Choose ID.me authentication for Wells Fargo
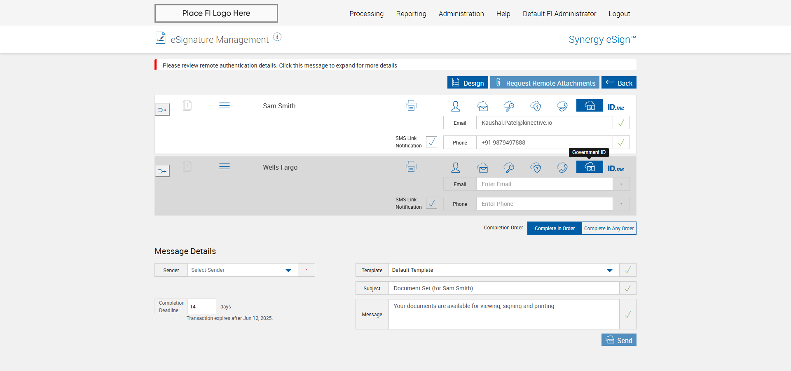Screen dimensions: 791x371 [x=616, y=169]
